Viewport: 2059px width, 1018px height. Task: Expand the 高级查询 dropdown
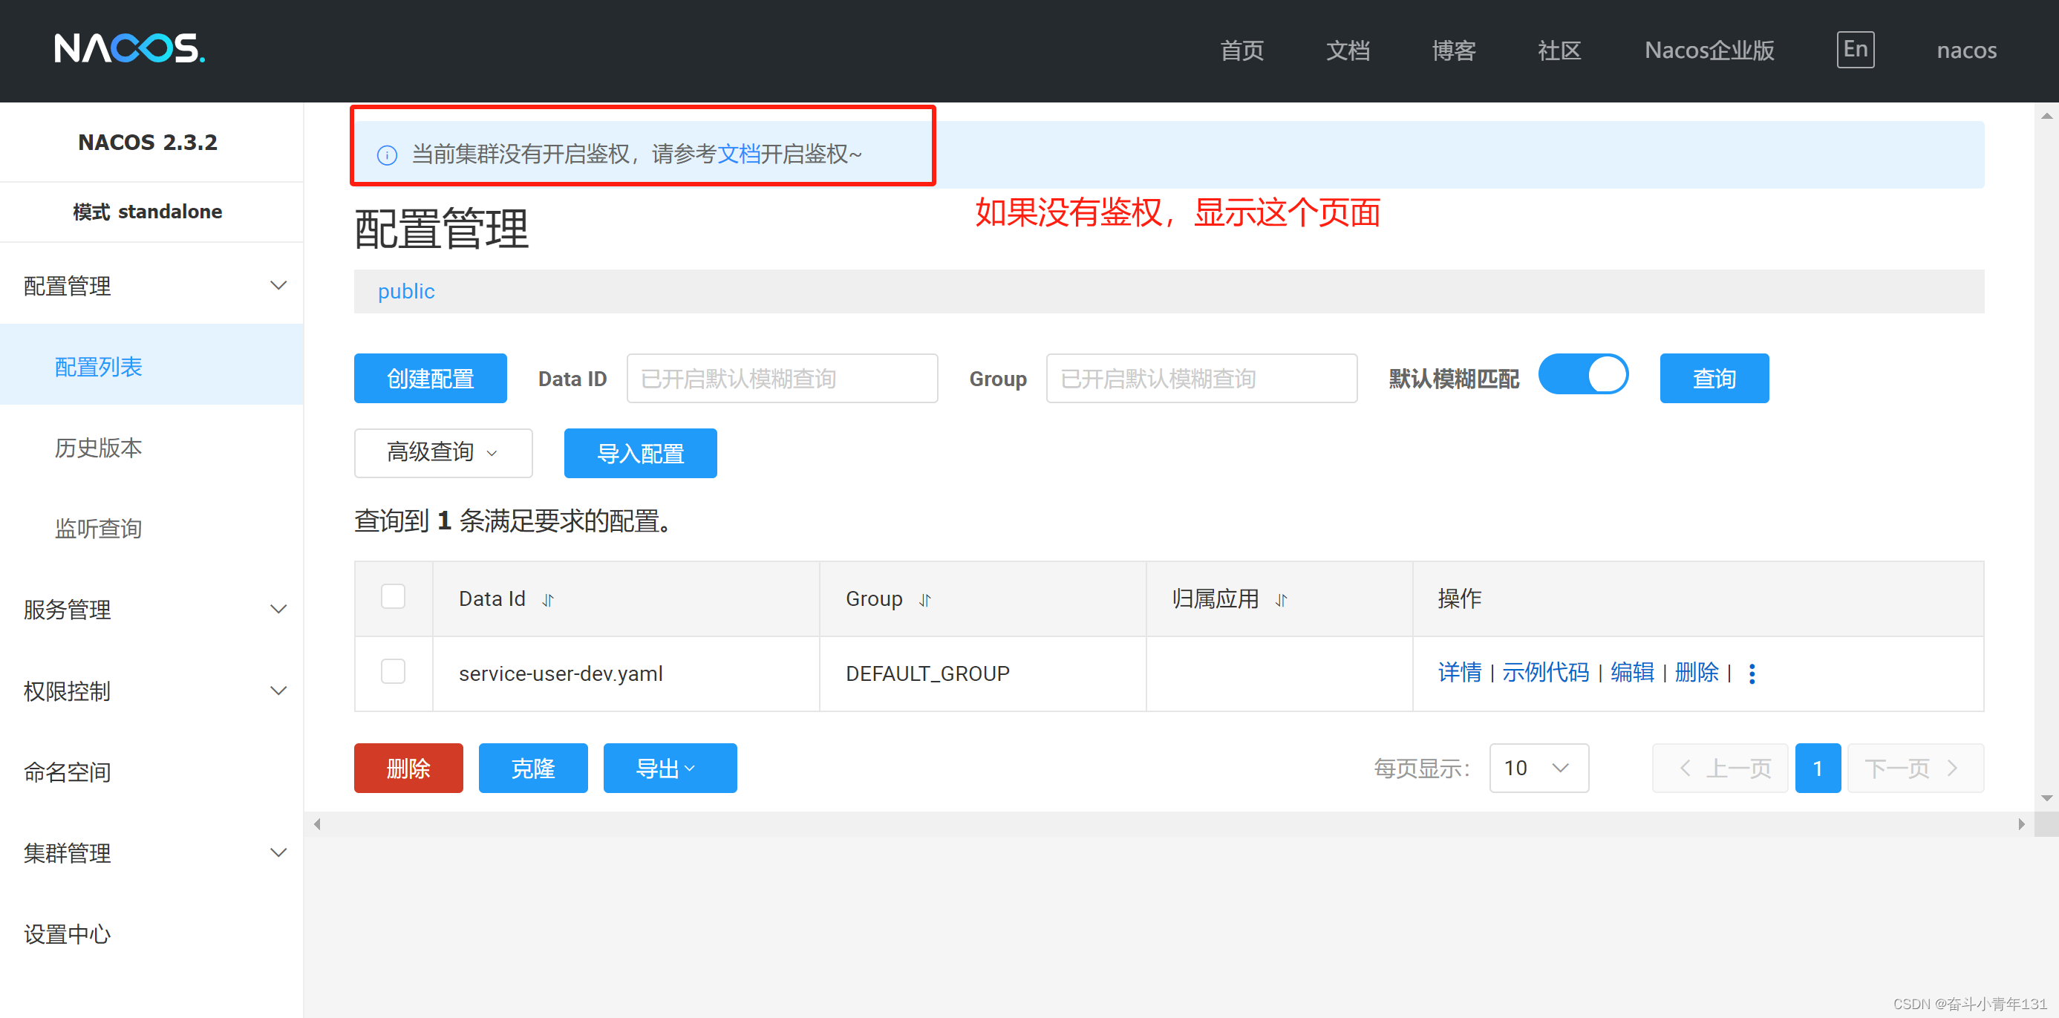[443, 453]
